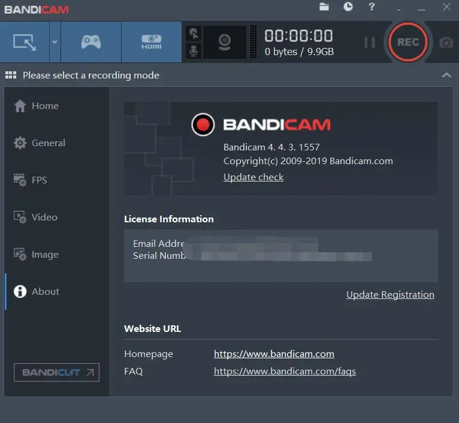459x423 pixels.
Task: Click the Bandicam 4.4.3.1557 version text
Action: 271,147
